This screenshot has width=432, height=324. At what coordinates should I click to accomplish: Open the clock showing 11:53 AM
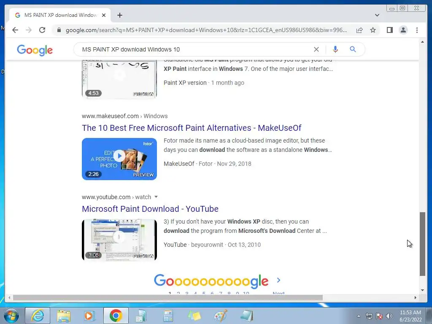(x=410, y=316)
